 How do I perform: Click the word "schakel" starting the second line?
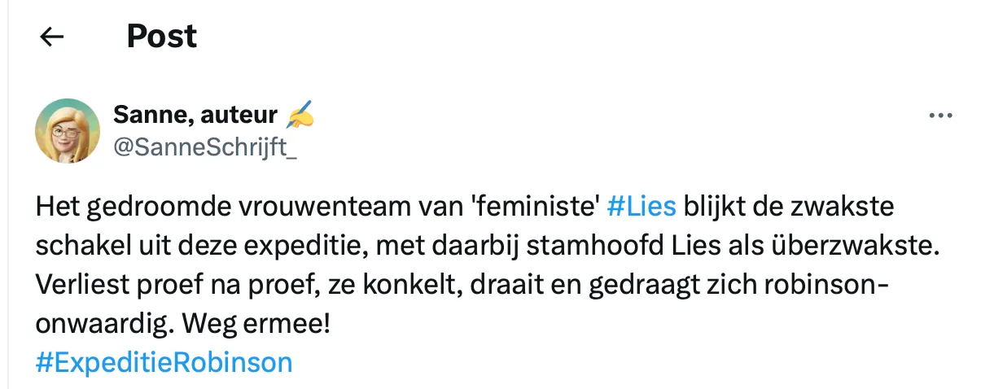pos(81,246)
